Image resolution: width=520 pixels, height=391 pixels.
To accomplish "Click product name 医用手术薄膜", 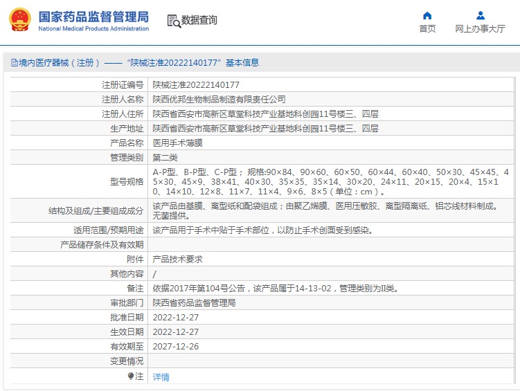I will pos(177,143).
